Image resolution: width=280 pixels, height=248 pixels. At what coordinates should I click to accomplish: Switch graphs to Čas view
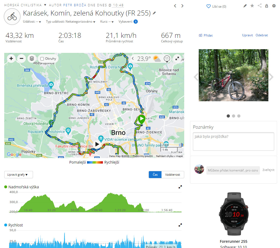pyautogui.click(x=155, y=175)
